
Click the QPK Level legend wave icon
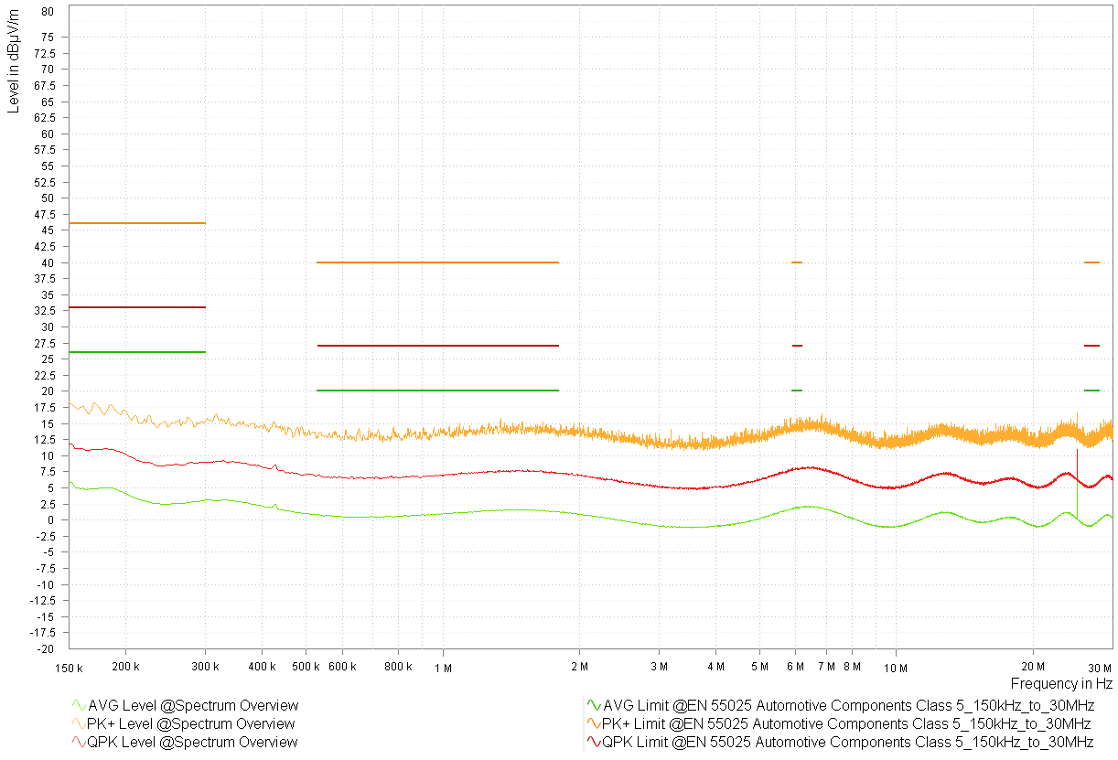[x=79, y=743]
